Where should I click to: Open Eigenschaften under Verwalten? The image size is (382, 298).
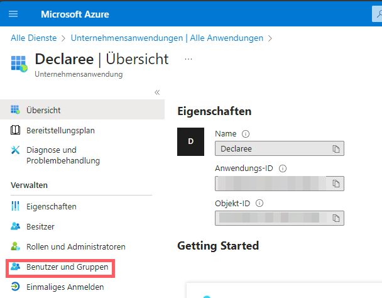[52, 207]
